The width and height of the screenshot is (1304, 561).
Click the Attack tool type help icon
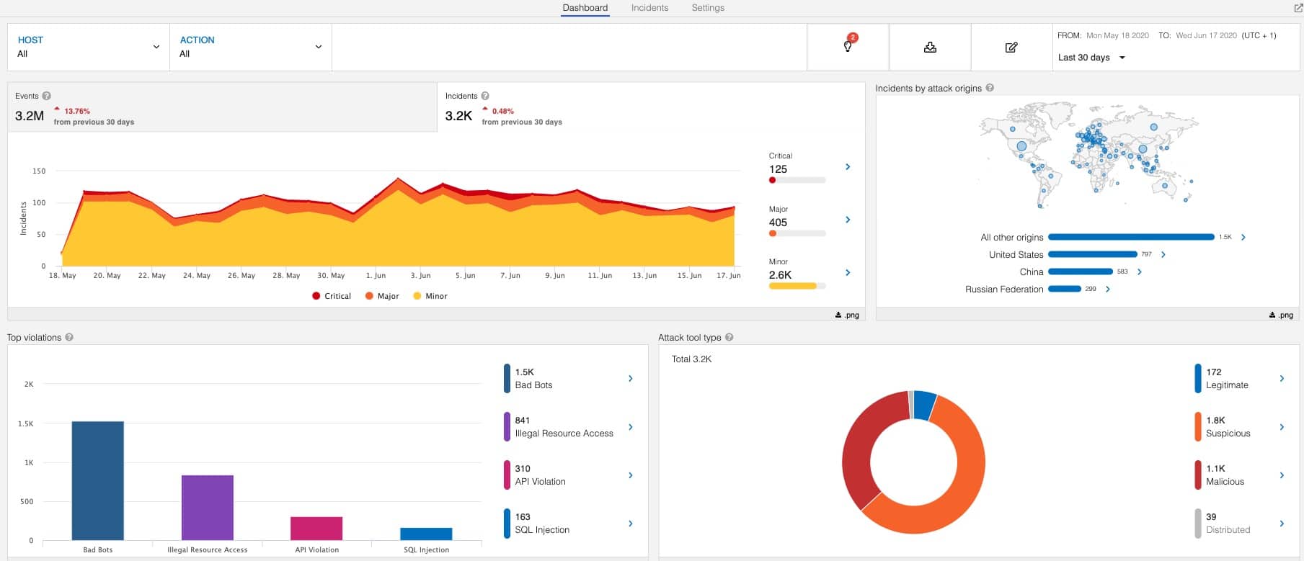[x=729, y=337]
